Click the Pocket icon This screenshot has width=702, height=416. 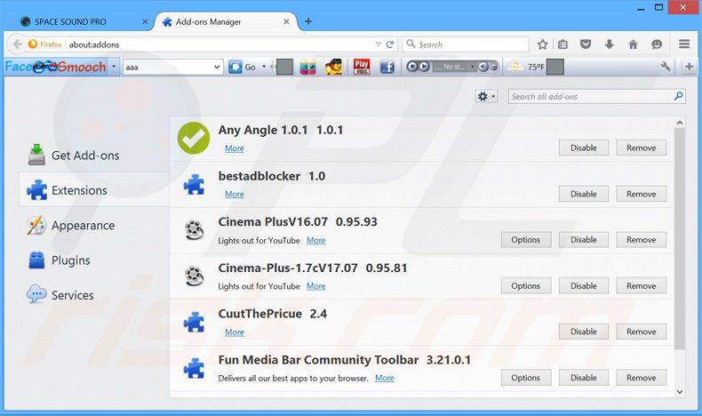point(586,44)
